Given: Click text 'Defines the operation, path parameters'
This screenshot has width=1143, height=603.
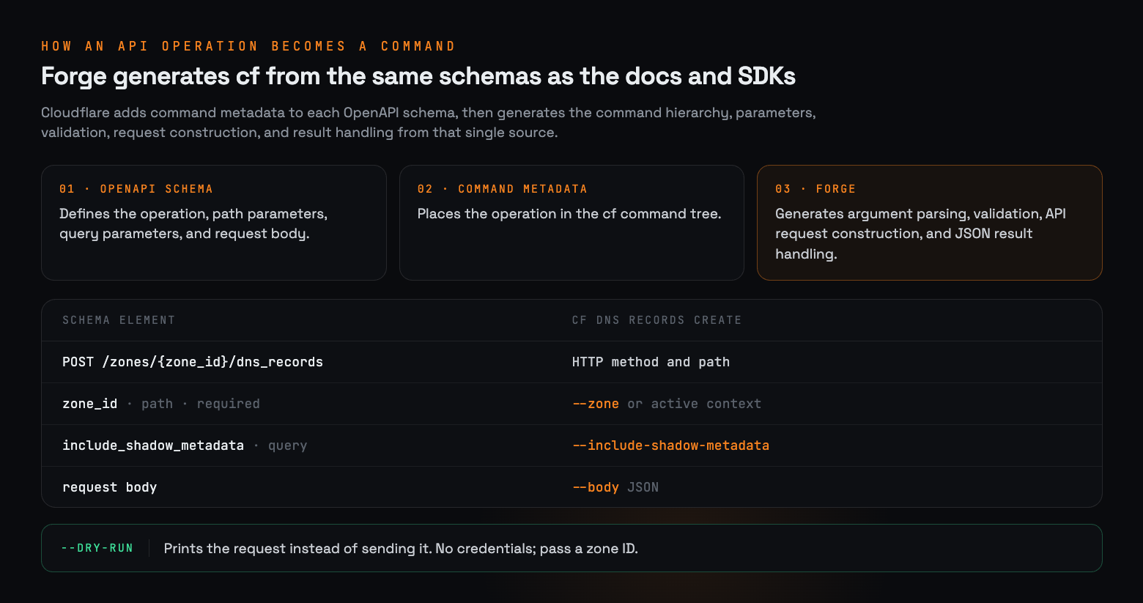Looking at the screenshot, I should pyautogui.click(x=193, y=214).
